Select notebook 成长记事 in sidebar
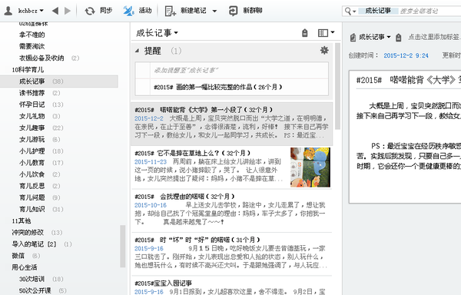 [x=32, y=81]
